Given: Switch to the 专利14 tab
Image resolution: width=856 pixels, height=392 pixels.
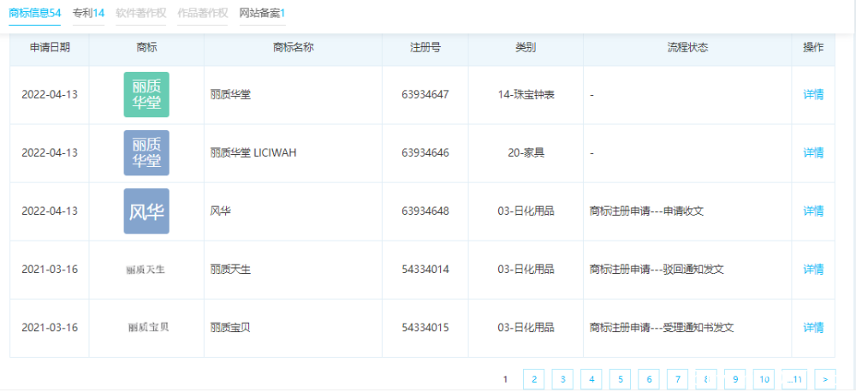Looking at the screenshot, I should pos(88,13).
